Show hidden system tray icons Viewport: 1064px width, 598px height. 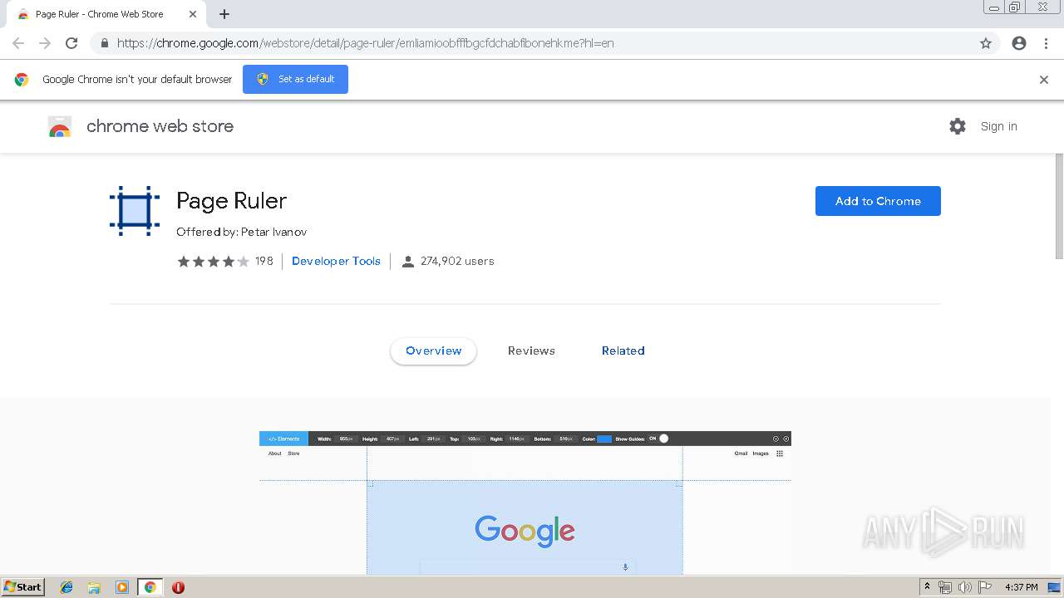click(927, 587)
